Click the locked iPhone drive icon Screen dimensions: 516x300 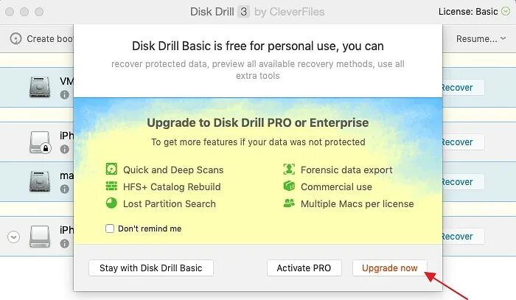pyautogui.click(x=40, y=142)
